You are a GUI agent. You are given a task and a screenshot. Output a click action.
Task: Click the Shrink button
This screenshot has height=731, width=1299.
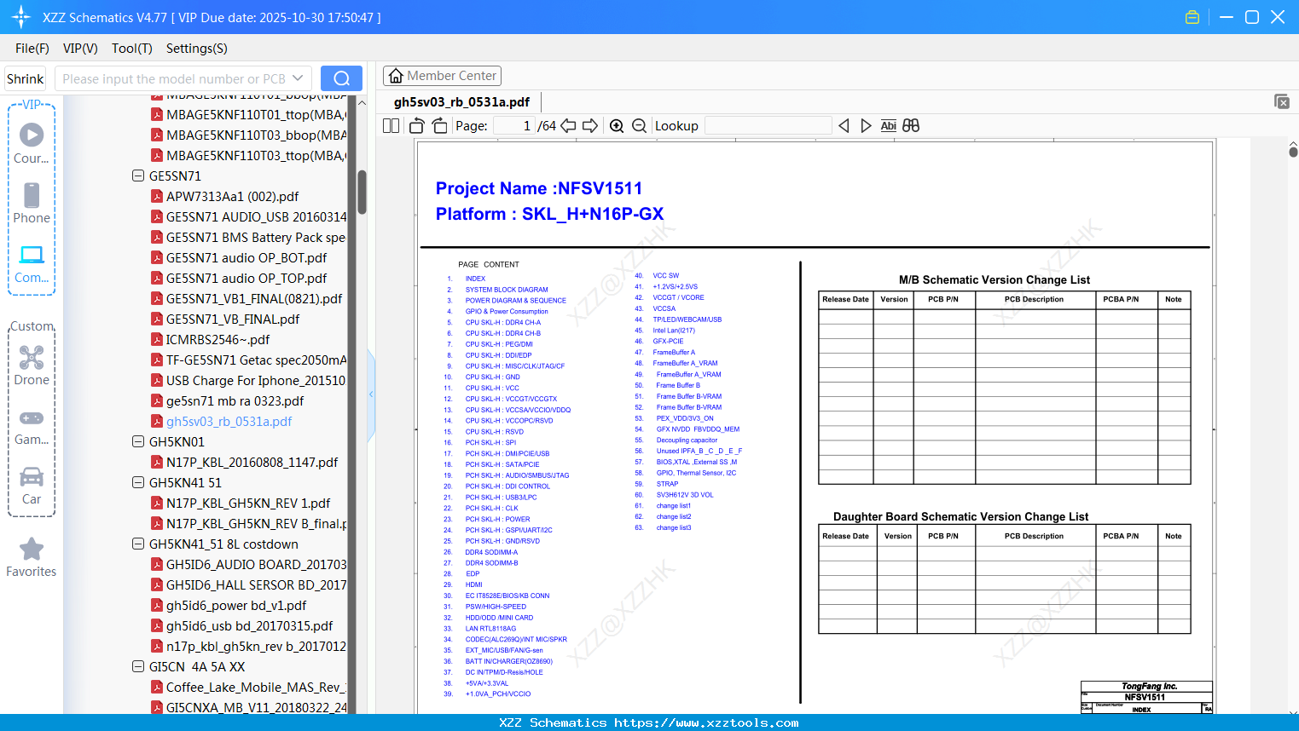click(x=25, y=78)
